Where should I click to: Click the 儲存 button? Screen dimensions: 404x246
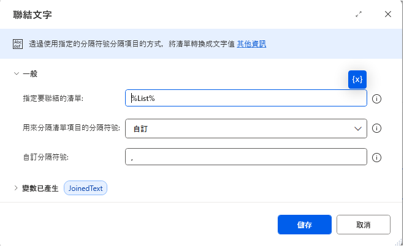point(304,225)
